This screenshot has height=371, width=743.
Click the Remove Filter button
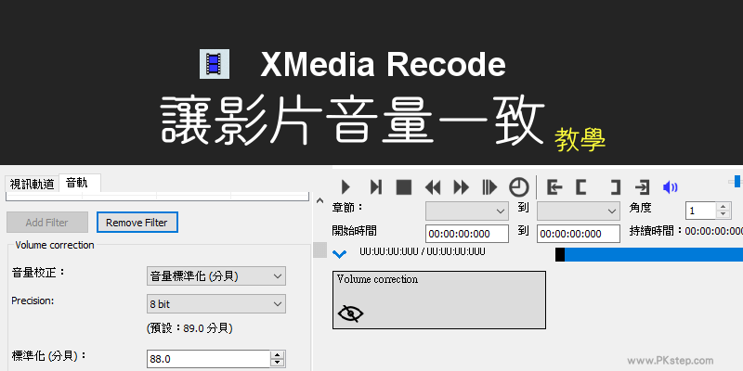coord(137,223)
